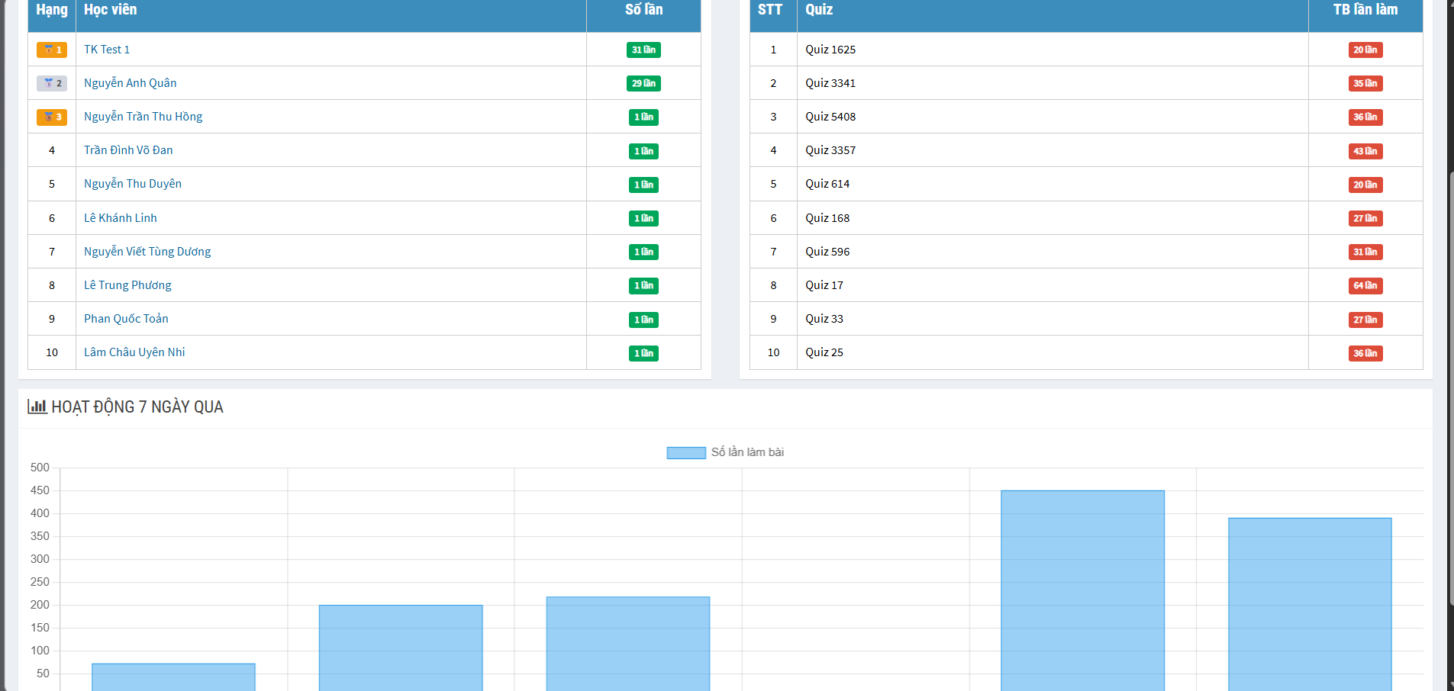
Task: Click the gold rank 1 medal badge
Action: click(x=52, y=50)
